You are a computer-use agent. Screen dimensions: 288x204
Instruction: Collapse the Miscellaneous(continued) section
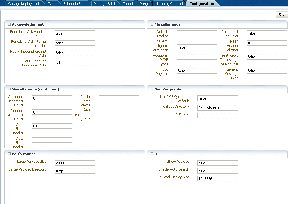[9, 89]
